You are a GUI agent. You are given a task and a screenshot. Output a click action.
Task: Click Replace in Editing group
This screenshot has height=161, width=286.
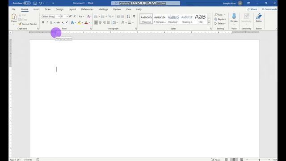220,19
